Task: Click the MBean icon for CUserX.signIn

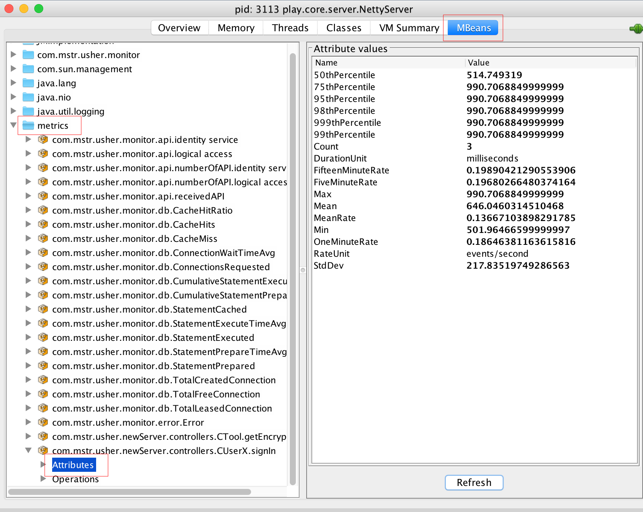Action: 43,451
